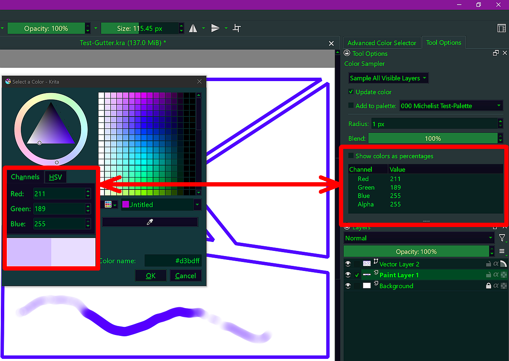Click the eyedropper button in color dialog
The width and height of the screenshot is (509, 361).
click(150, 222)
